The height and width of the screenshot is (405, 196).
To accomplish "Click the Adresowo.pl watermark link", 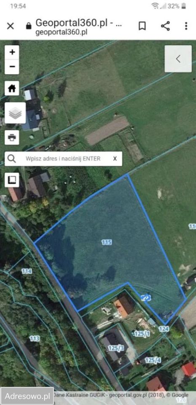I will (27, 396).
